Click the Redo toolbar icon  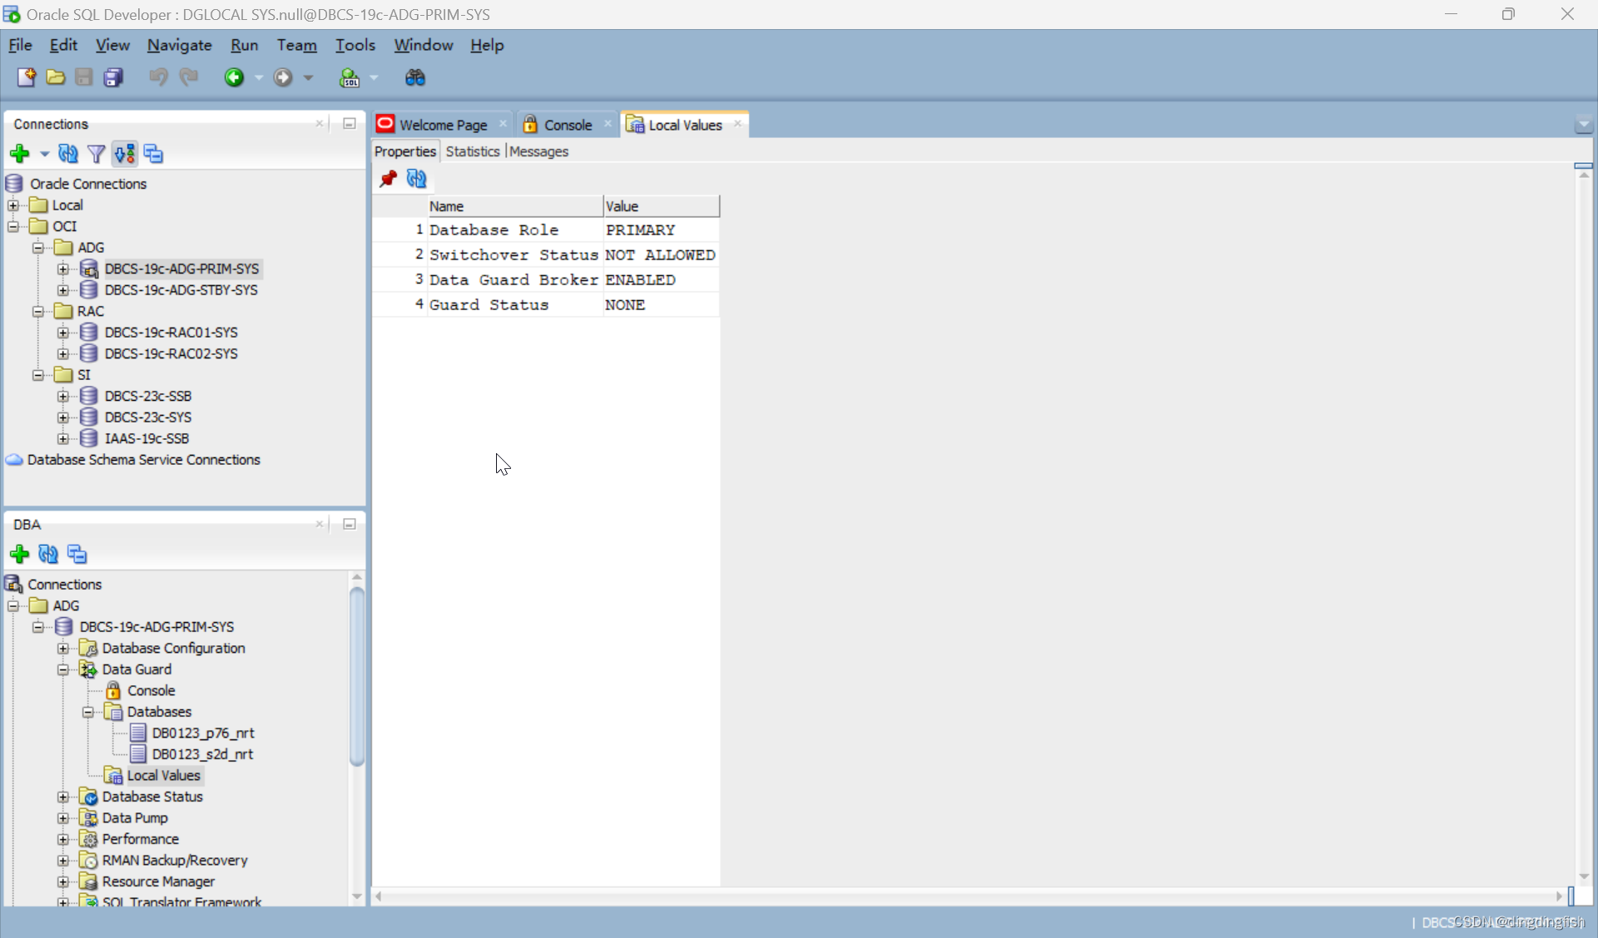(x=189, y=77)
